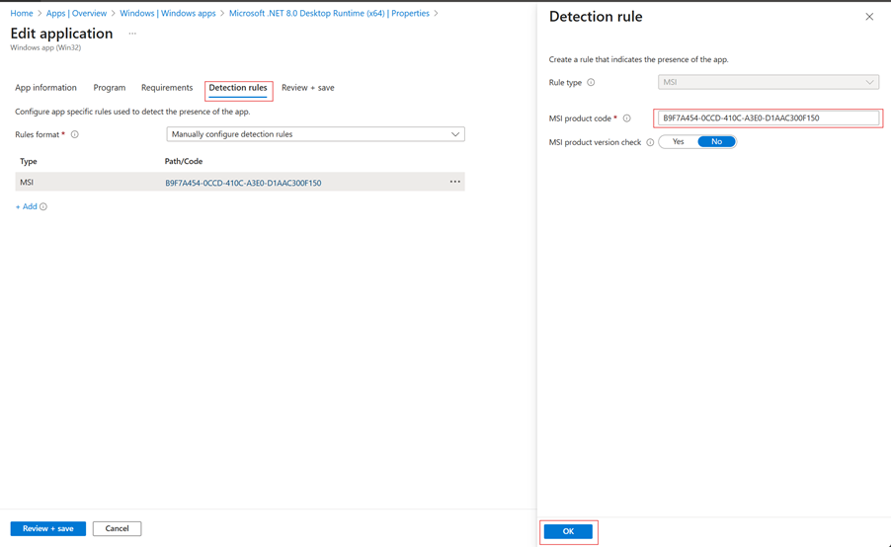The width and height of the screenshot is (891, 547).
Task: Click the Type column header
Action: pyautogui.click(x=29, y=161)
